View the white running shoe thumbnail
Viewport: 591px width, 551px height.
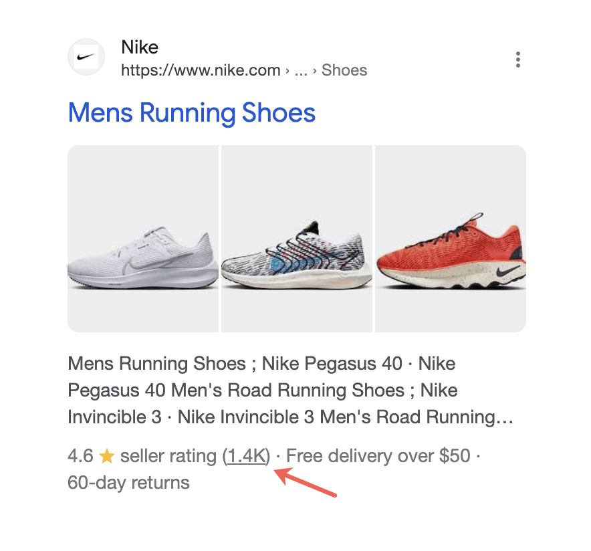click(143, 239)
